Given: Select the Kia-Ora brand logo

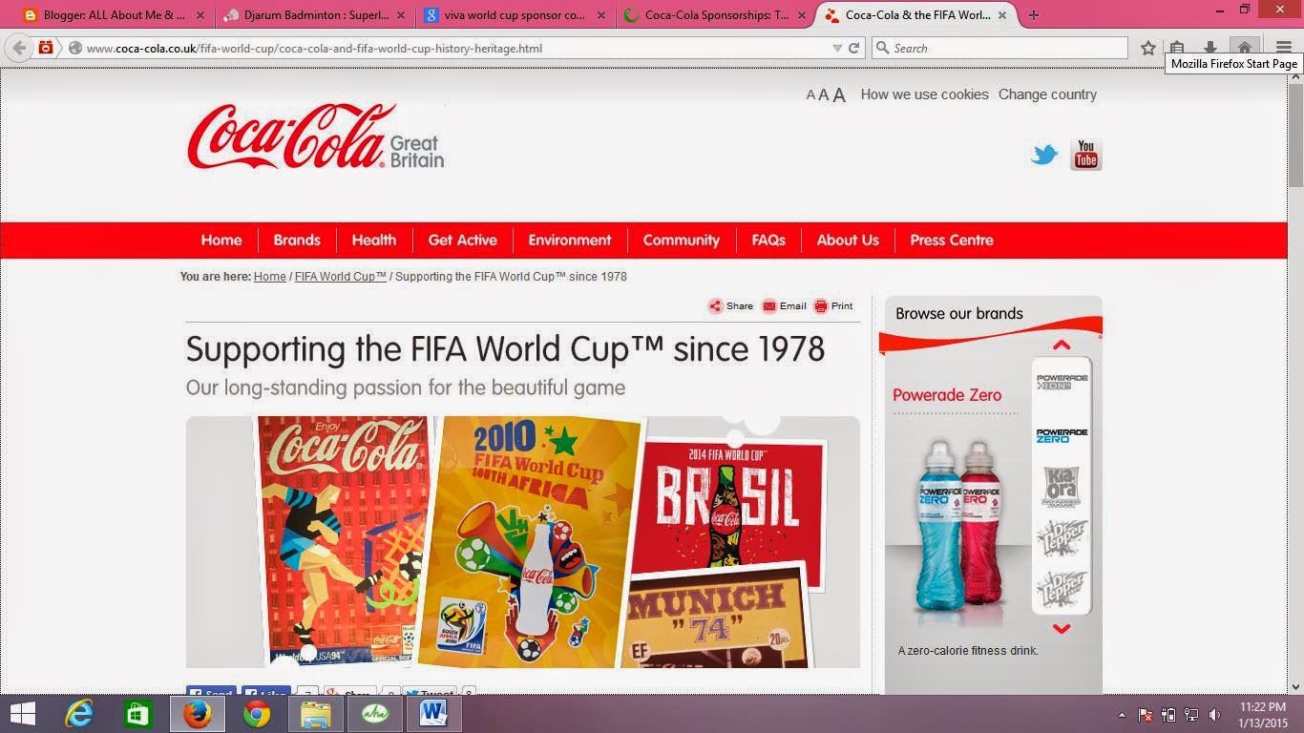Looking at the screenshot, I should tap(1062, 488).
